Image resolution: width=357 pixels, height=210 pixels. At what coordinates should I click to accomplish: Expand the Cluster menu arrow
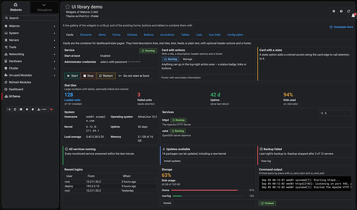click(x=54, y=68)
